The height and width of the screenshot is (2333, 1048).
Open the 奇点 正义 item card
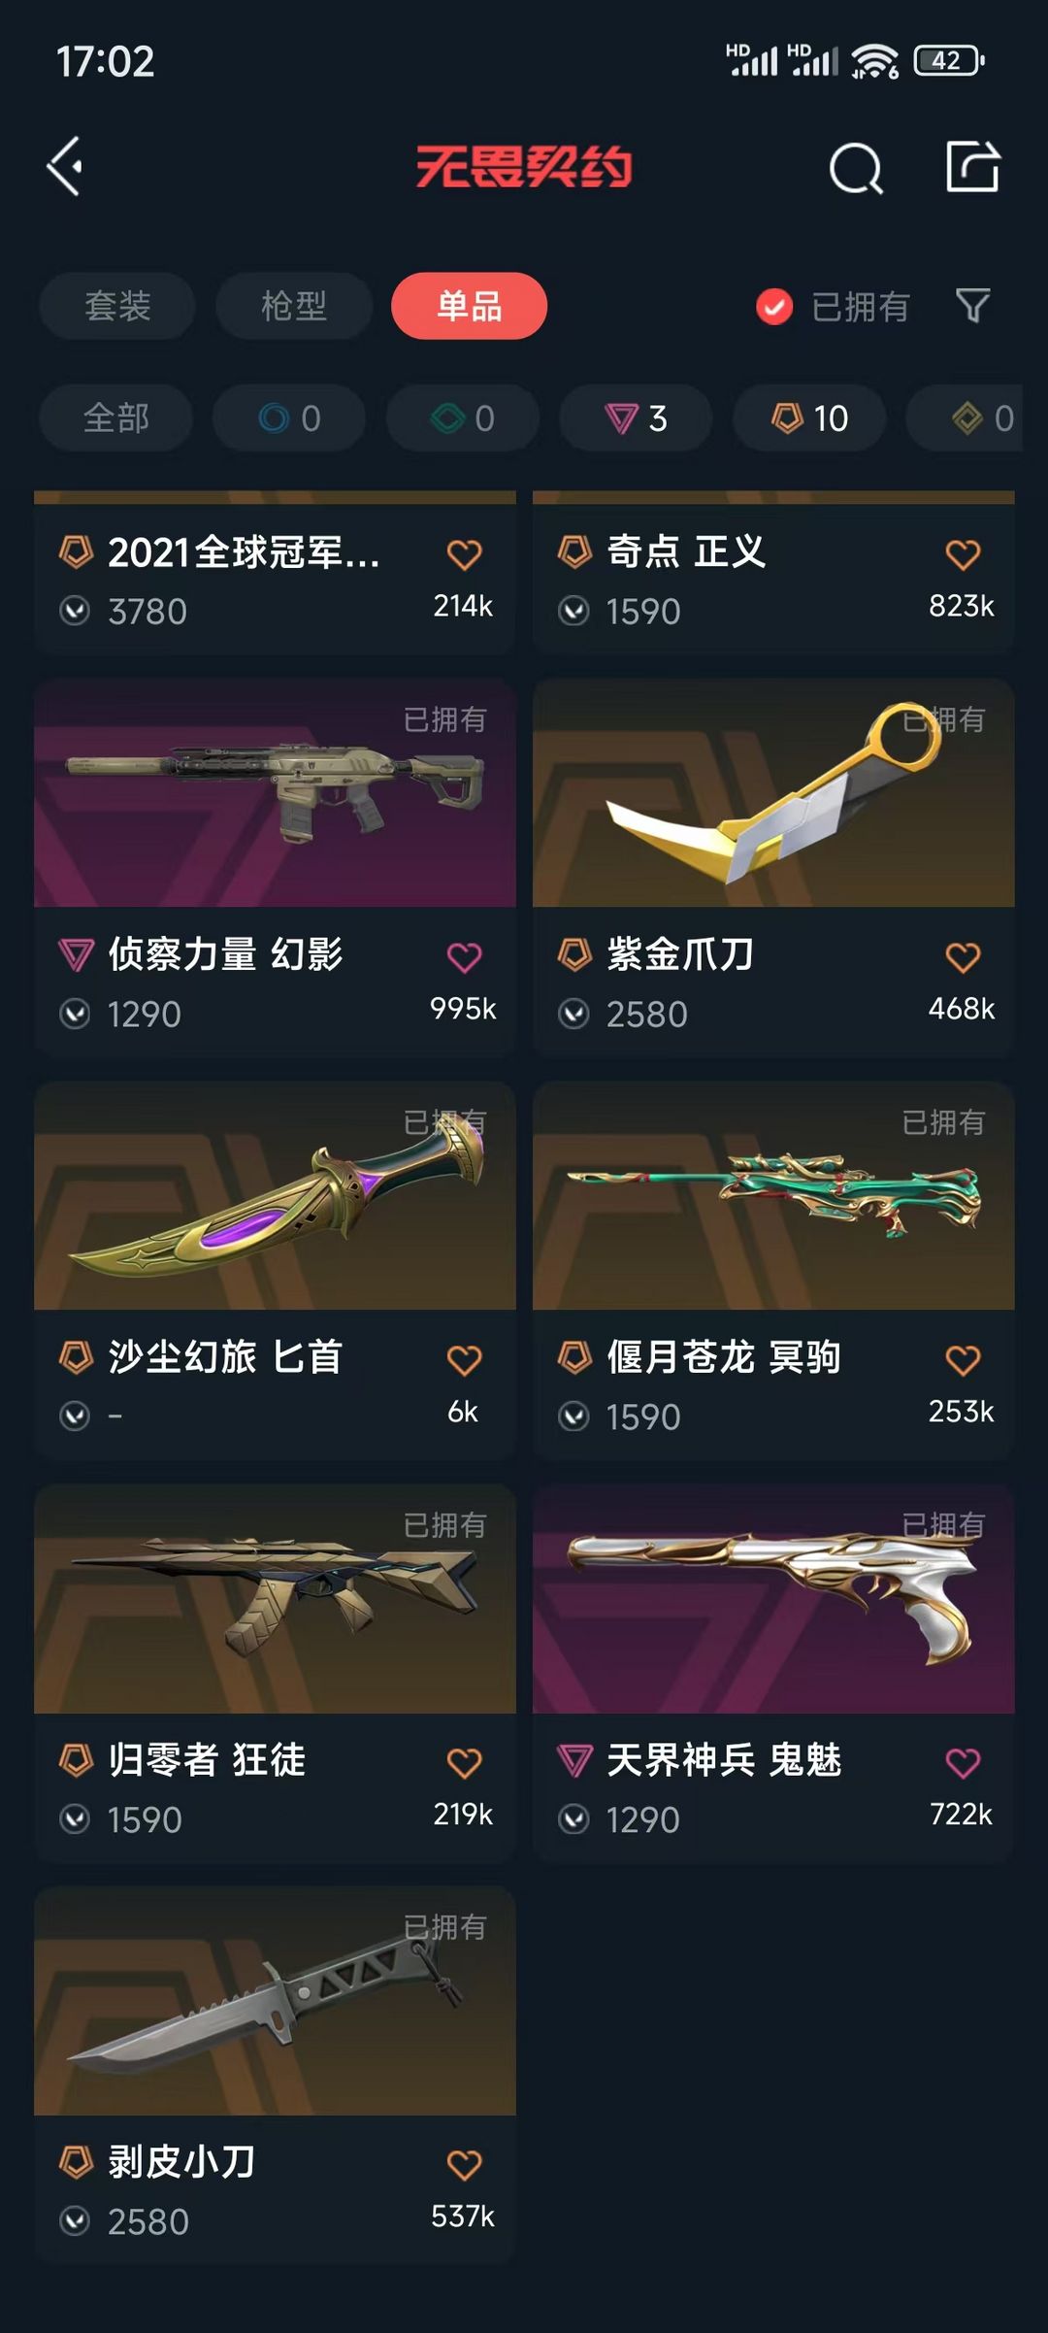click(x=773, y=573)
